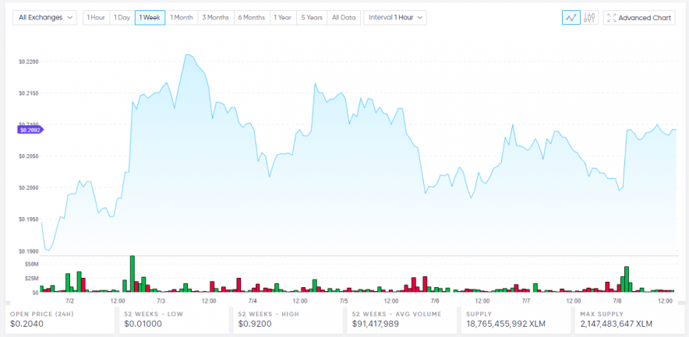Viewport: 689px width, 337px height.
Task: Click the $0.2092 current price marker
Action: pos(30,129)
